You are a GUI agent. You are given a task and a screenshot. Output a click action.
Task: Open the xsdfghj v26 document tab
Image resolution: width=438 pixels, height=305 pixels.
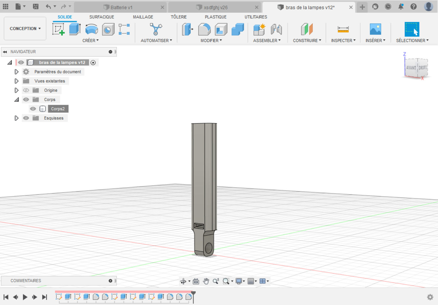(x=215, y=7)
